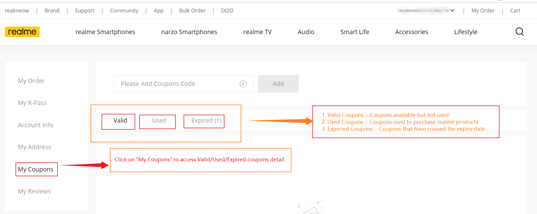Screen dimensions: 537x214
Task: Open Bulk Order in top bar
Action: (192, 11)
